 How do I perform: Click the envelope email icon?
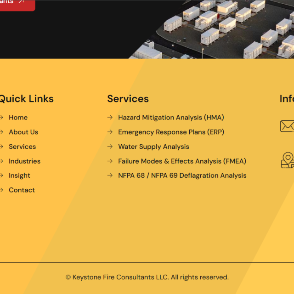point(287,126)
